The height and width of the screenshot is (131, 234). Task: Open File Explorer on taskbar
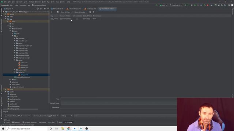tap(63, 128)
